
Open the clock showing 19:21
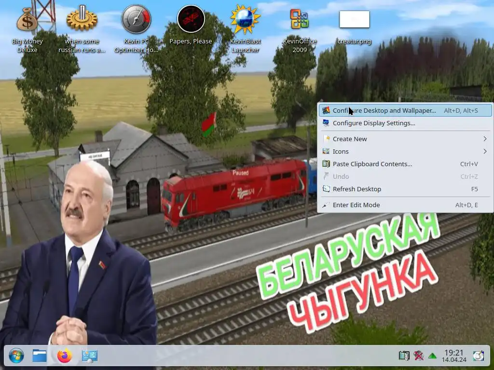tap(453, 356)
